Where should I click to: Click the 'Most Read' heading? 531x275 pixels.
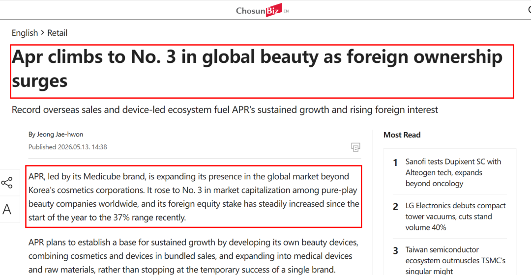coord(402,135)
